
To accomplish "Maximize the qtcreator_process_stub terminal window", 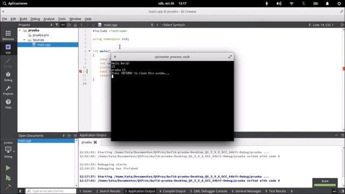I will tap(230, 57).
